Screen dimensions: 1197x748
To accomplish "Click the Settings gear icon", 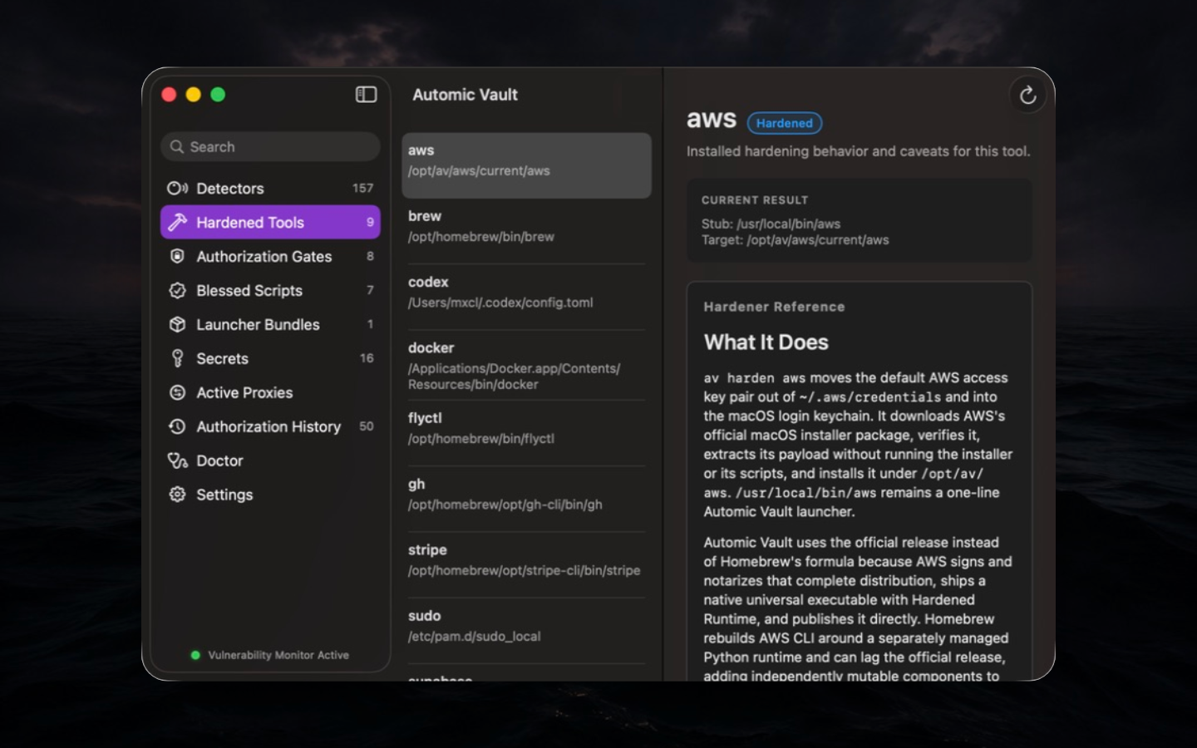I will coord(177,495).
